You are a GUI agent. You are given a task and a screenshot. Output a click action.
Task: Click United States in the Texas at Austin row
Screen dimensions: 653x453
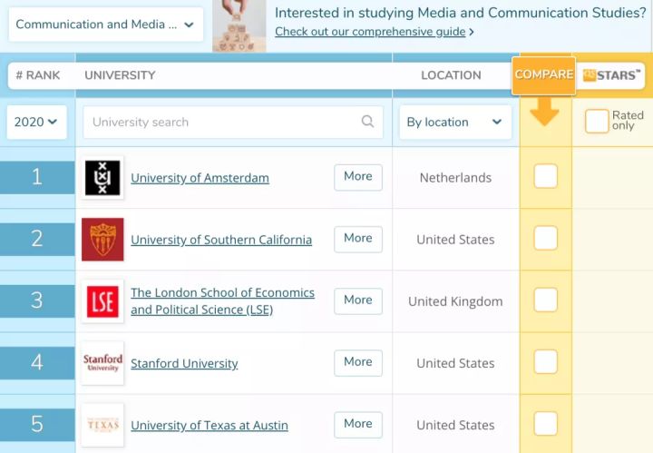pos(455,425)
